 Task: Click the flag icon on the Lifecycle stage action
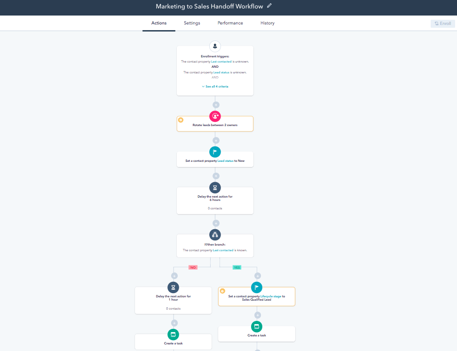pyautogui.click(x=257, y=287)
